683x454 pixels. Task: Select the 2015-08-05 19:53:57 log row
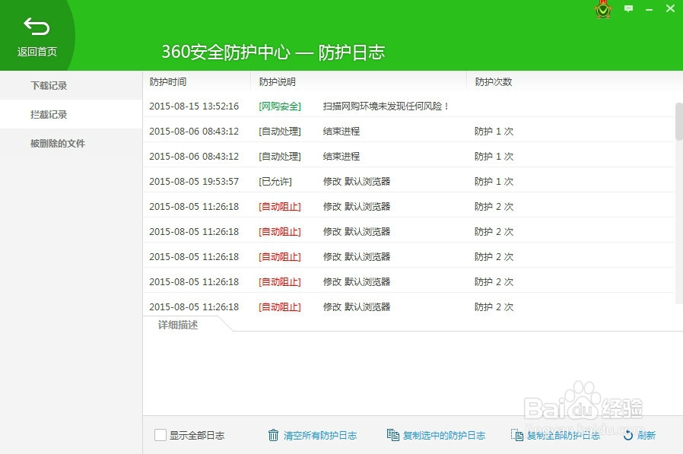pos(408,181)
